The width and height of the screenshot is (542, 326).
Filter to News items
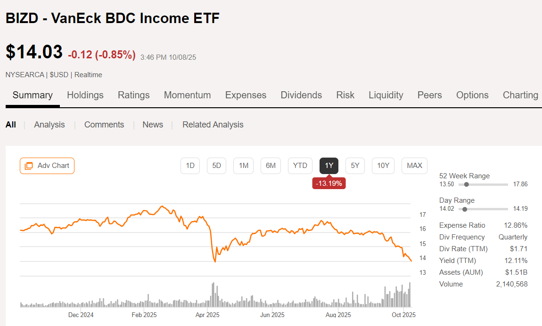[153, 125]
